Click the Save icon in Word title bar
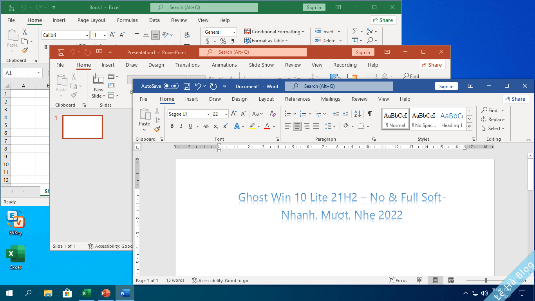 coord(187,86)
